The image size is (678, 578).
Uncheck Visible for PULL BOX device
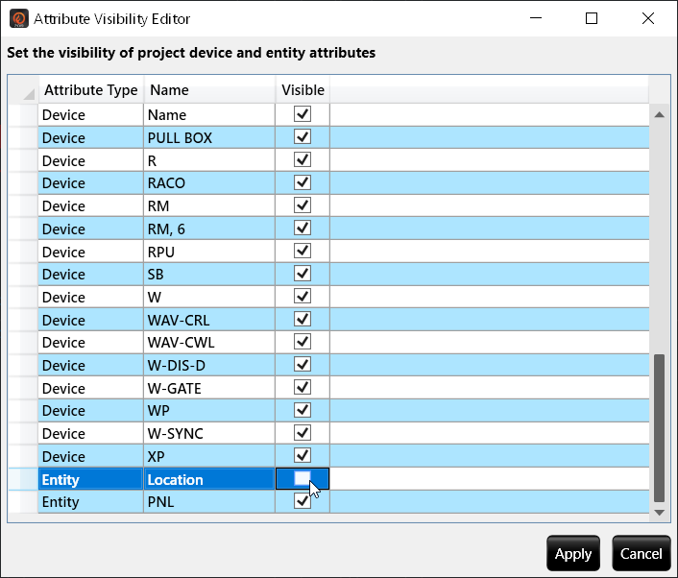click(303, 137)
